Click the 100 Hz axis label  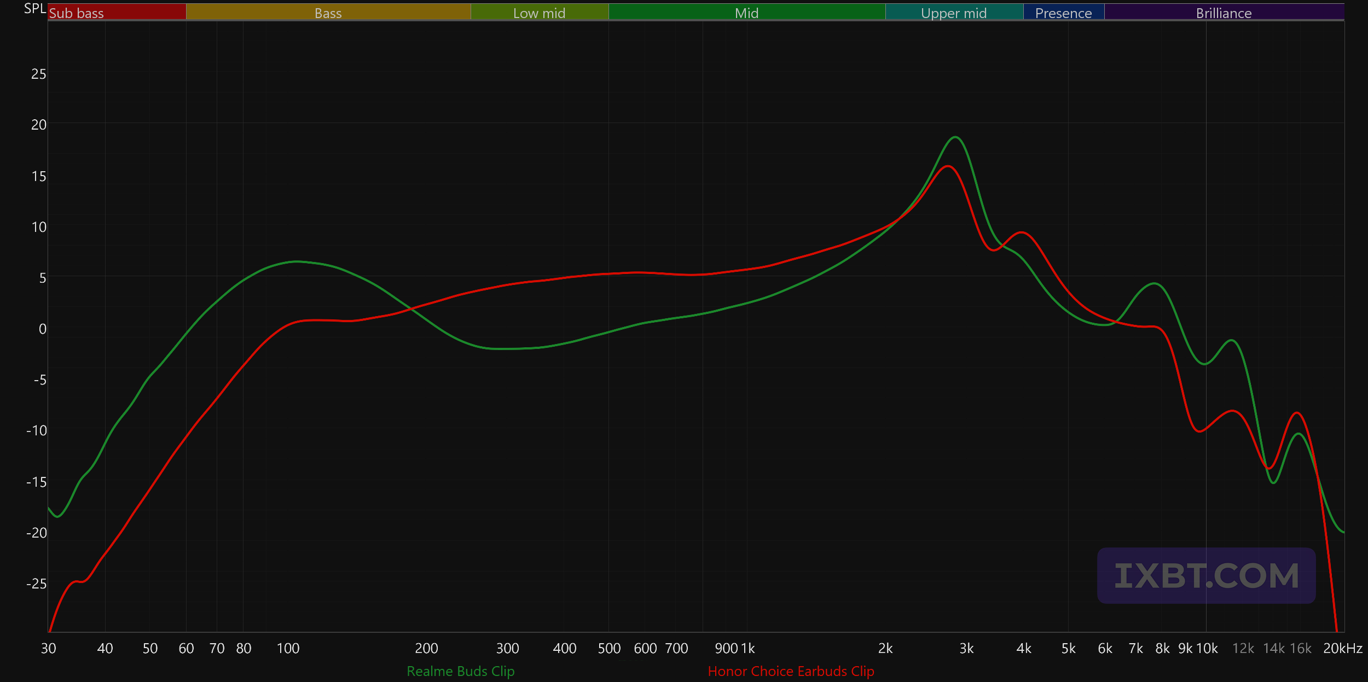pos(288,649)
